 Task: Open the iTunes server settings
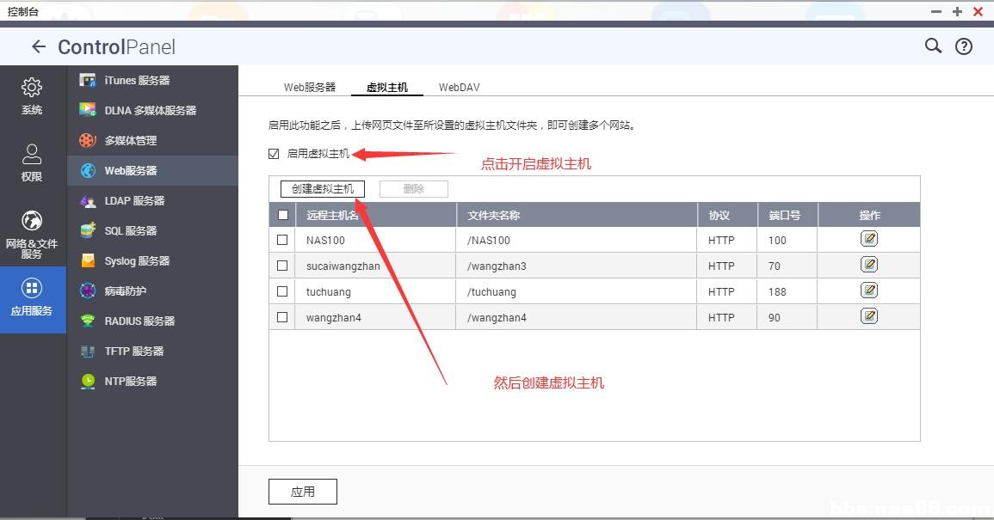click(x=136, y=80)
